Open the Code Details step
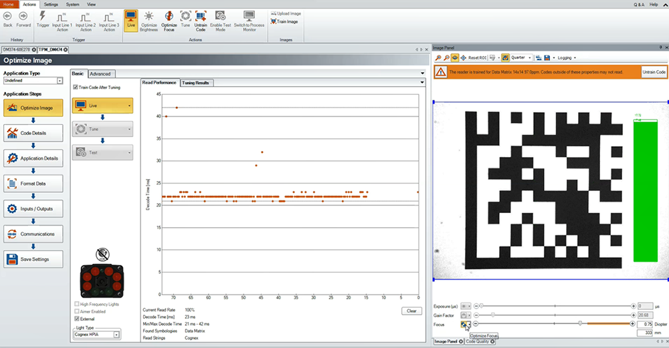Image resolution: width=669 pixels, height=348 pixels. coord(33,133)
